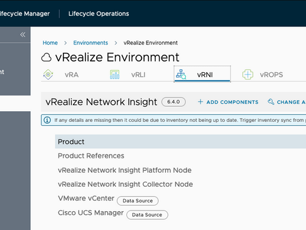The image size is (306, 230).
Task: Click the 6.4.0 version badge
Action: coord(173,102)
